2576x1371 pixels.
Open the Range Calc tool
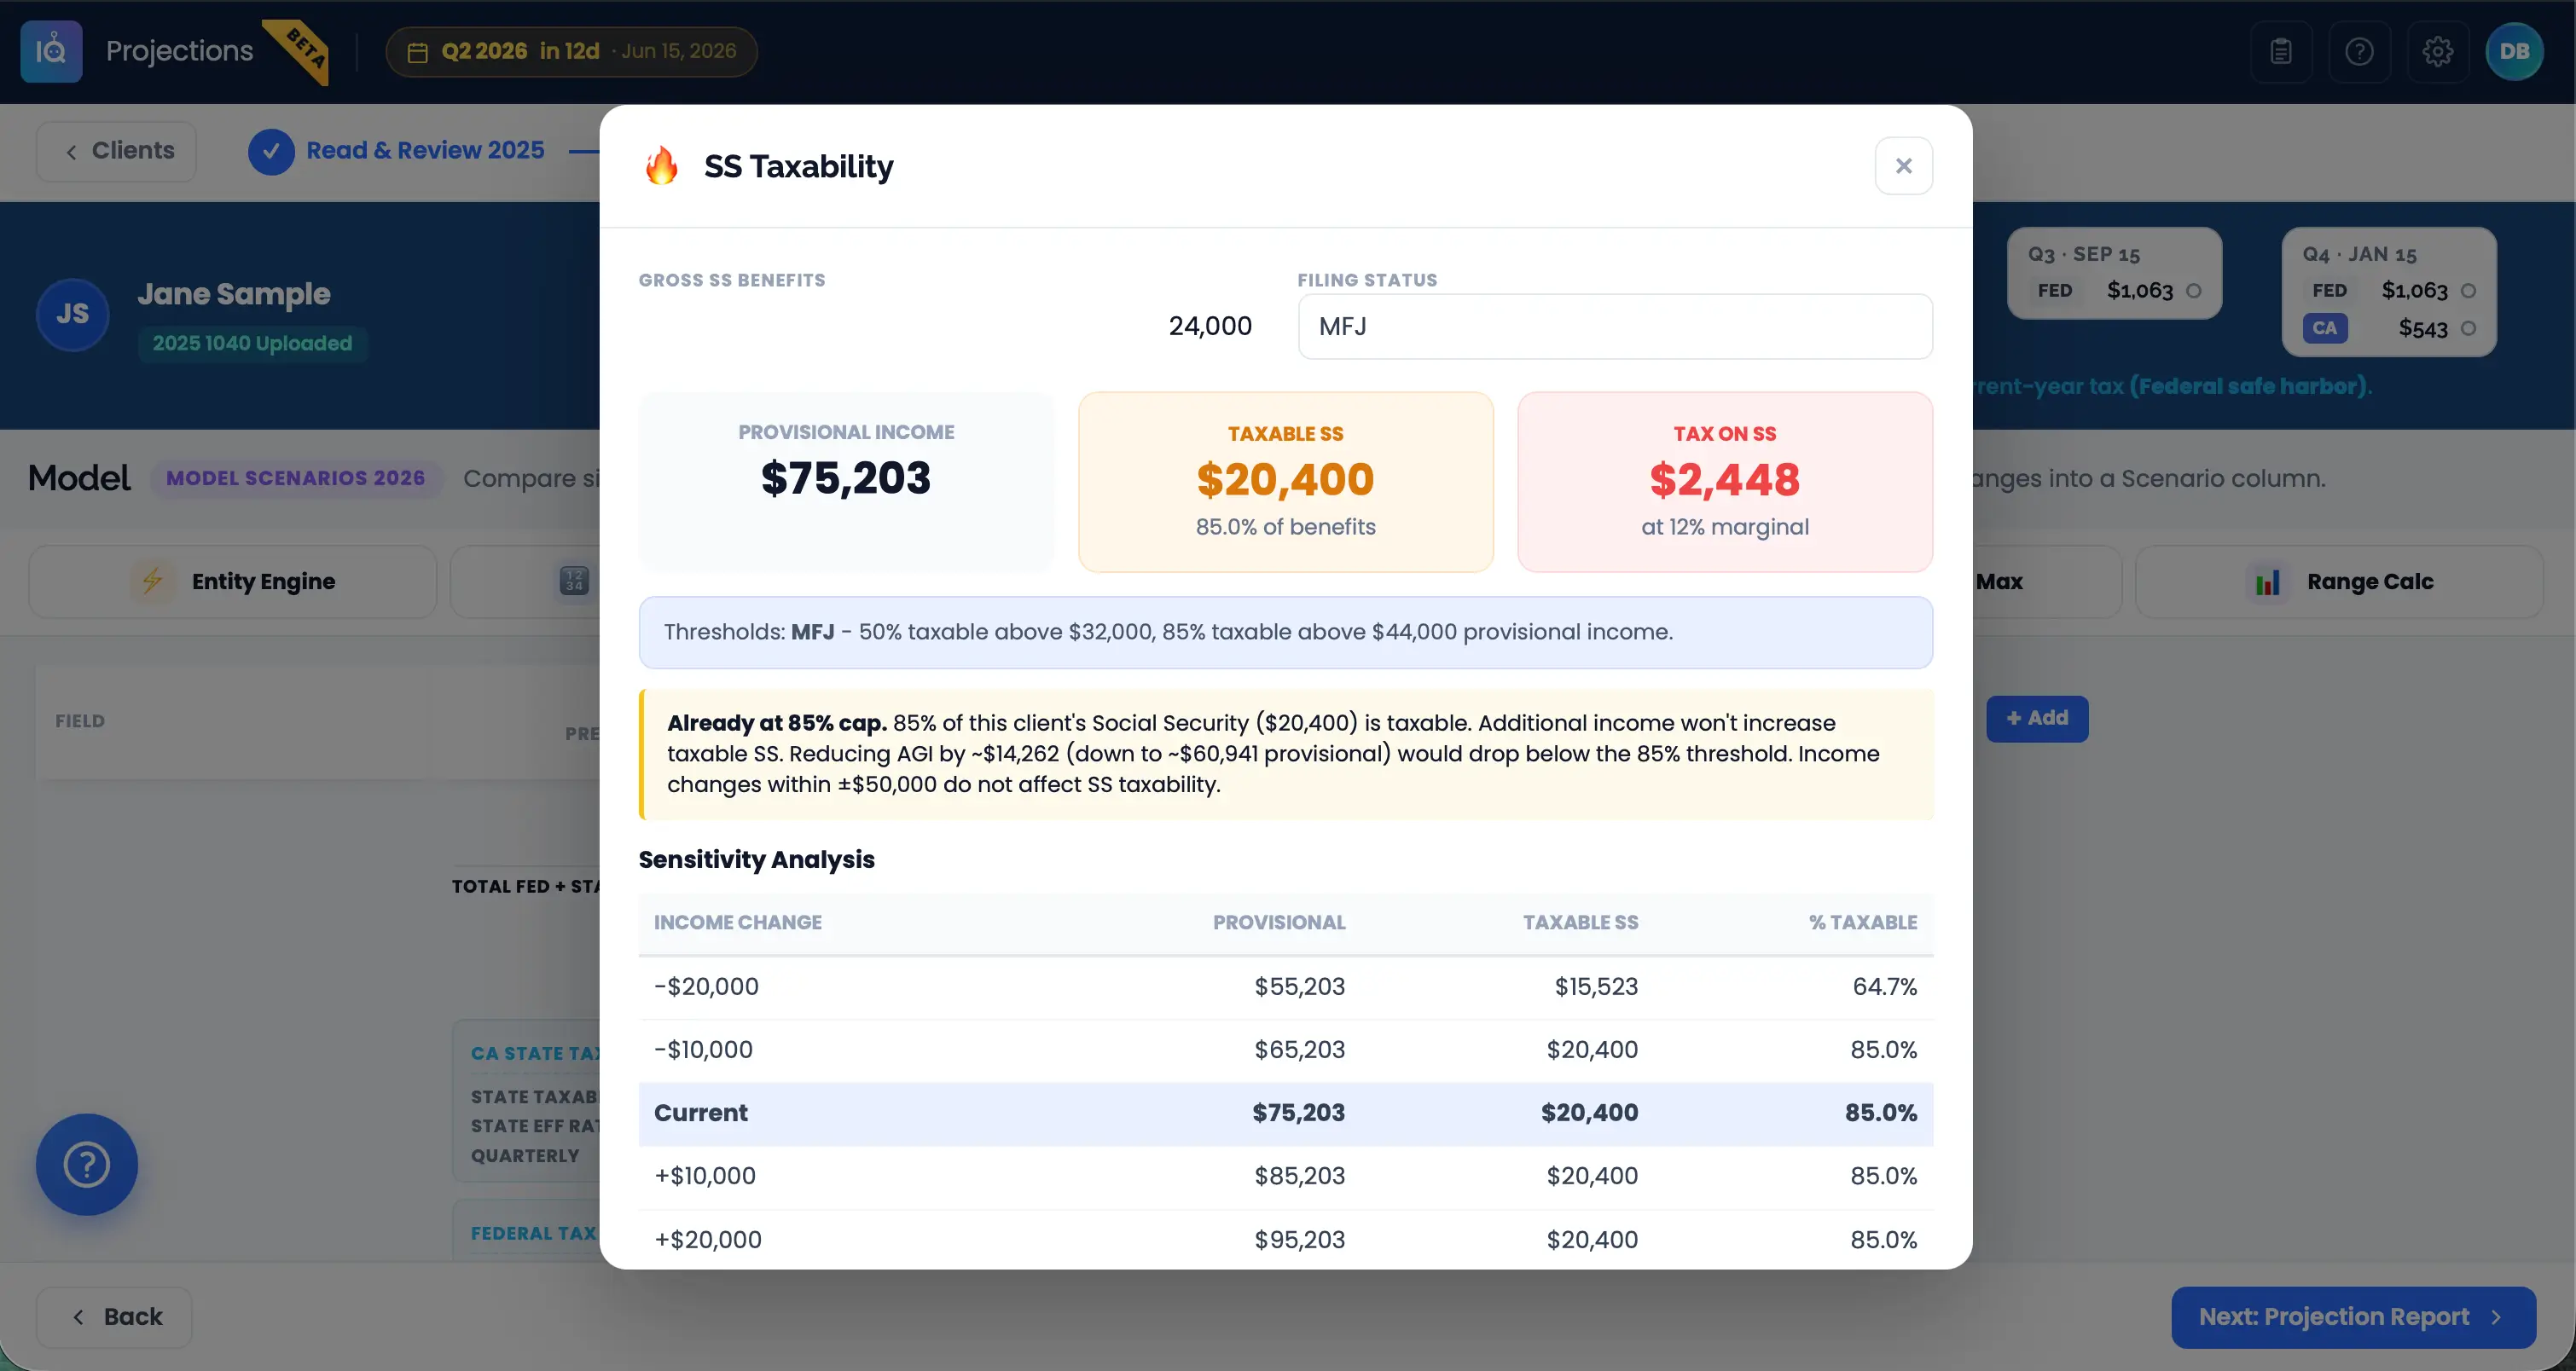pyautogui.click(x=2339, y=581)
